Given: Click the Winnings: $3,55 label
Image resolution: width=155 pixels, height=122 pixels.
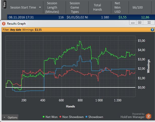Looking at the screenshot, I should (32, 30).
